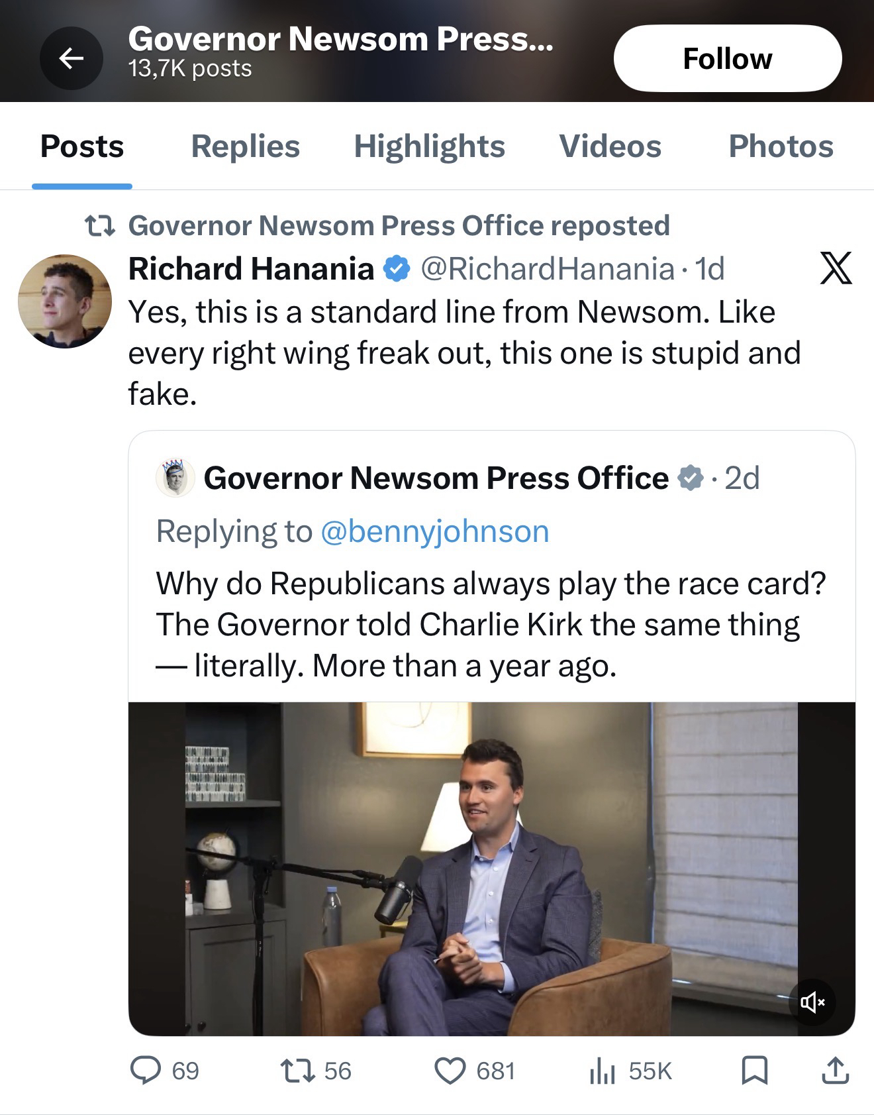Screen dimensions: 874x1115
Task: Tap the back arrow button
Action: tap(72, 58)
